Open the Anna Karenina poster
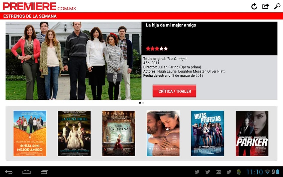This screenshot has height=177, width=283. (119, 133)
